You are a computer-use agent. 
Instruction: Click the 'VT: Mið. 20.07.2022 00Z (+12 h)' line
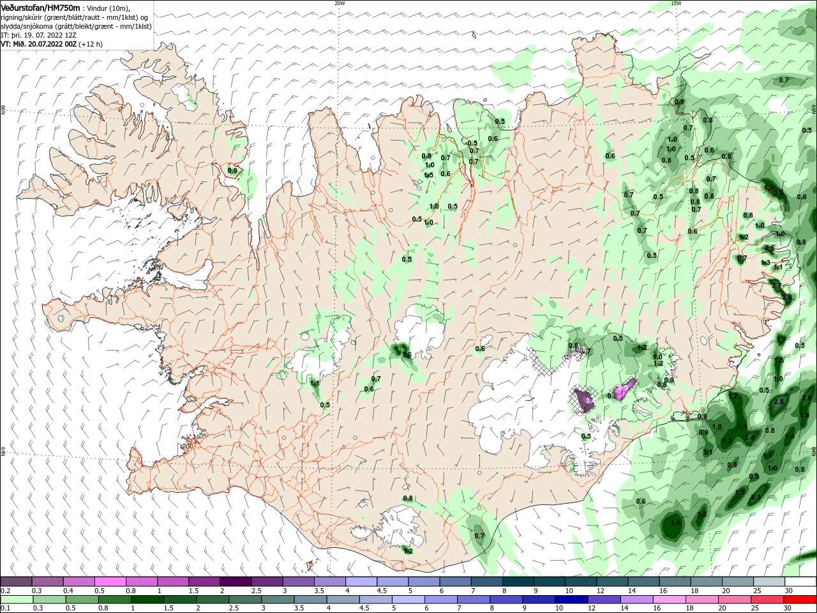tap(52, 44)
